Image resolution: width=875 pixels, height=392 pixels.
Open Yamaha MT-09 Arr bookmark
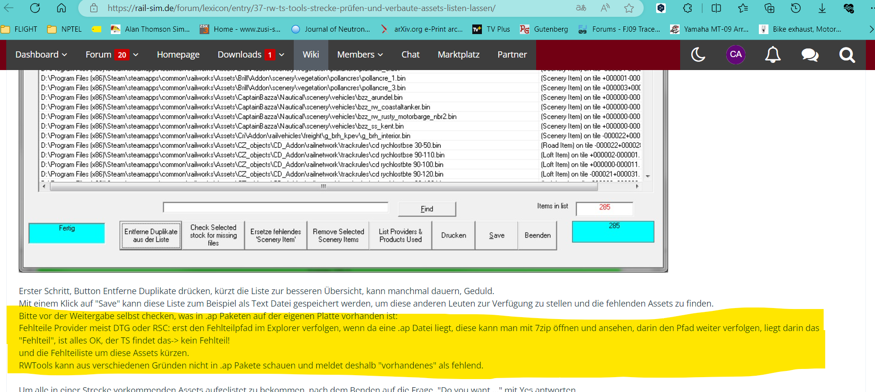click(x=709, y=29)
